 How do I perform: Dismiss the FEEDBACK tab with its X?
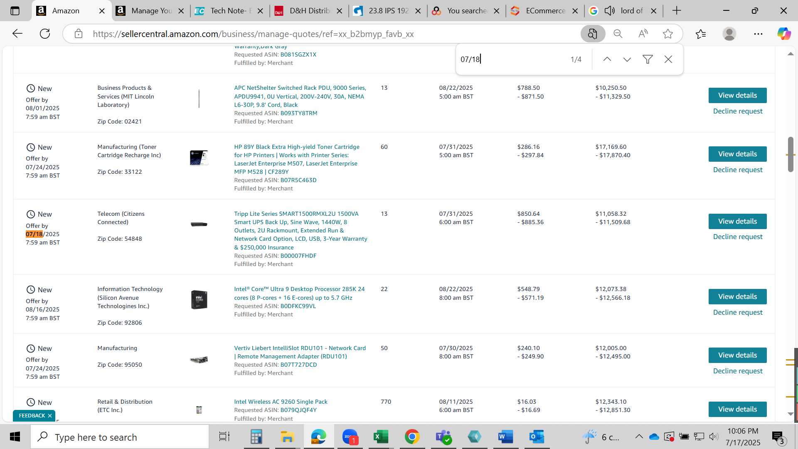click(x=50, y=416)
